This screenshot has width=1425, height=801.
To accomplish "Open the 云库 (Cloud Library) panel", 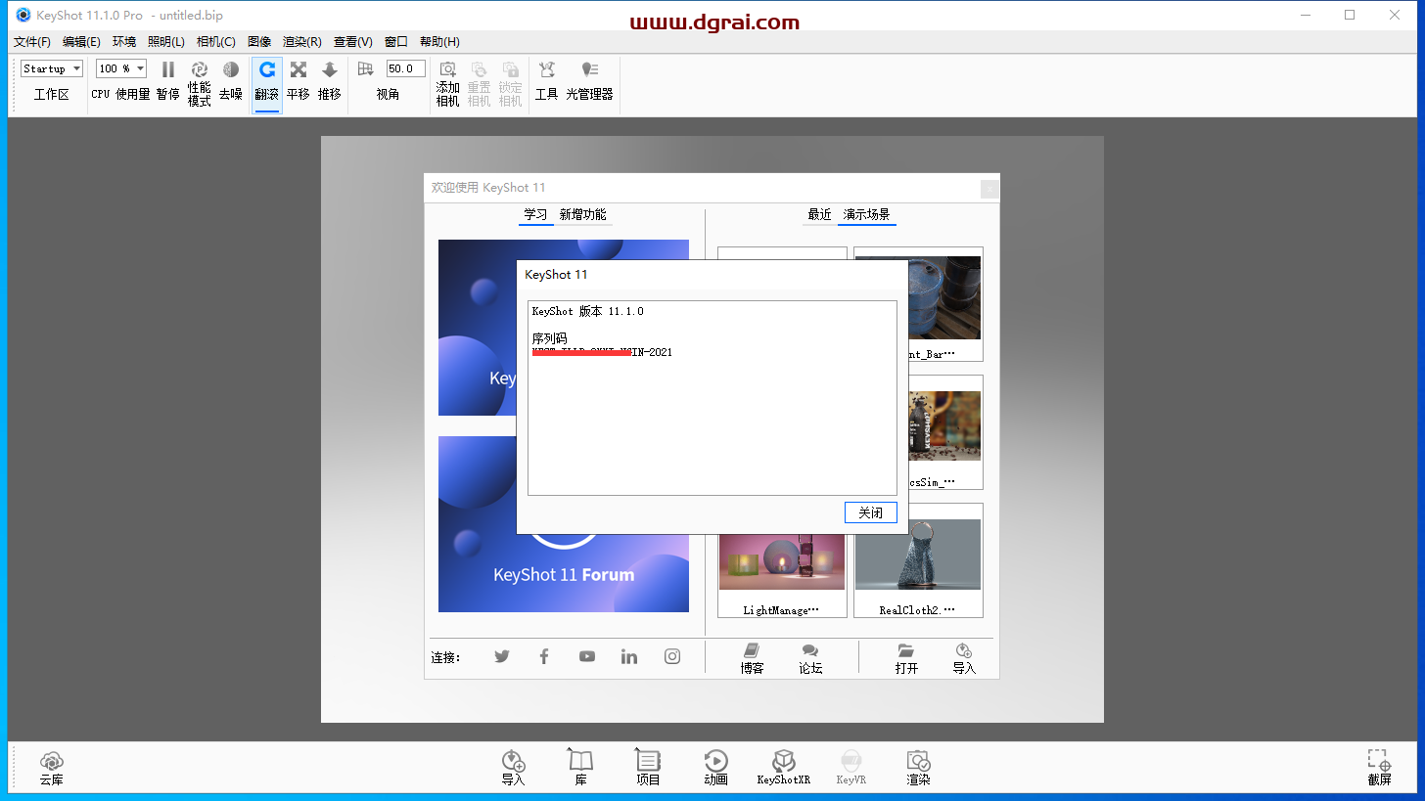I will coord(51,766).
